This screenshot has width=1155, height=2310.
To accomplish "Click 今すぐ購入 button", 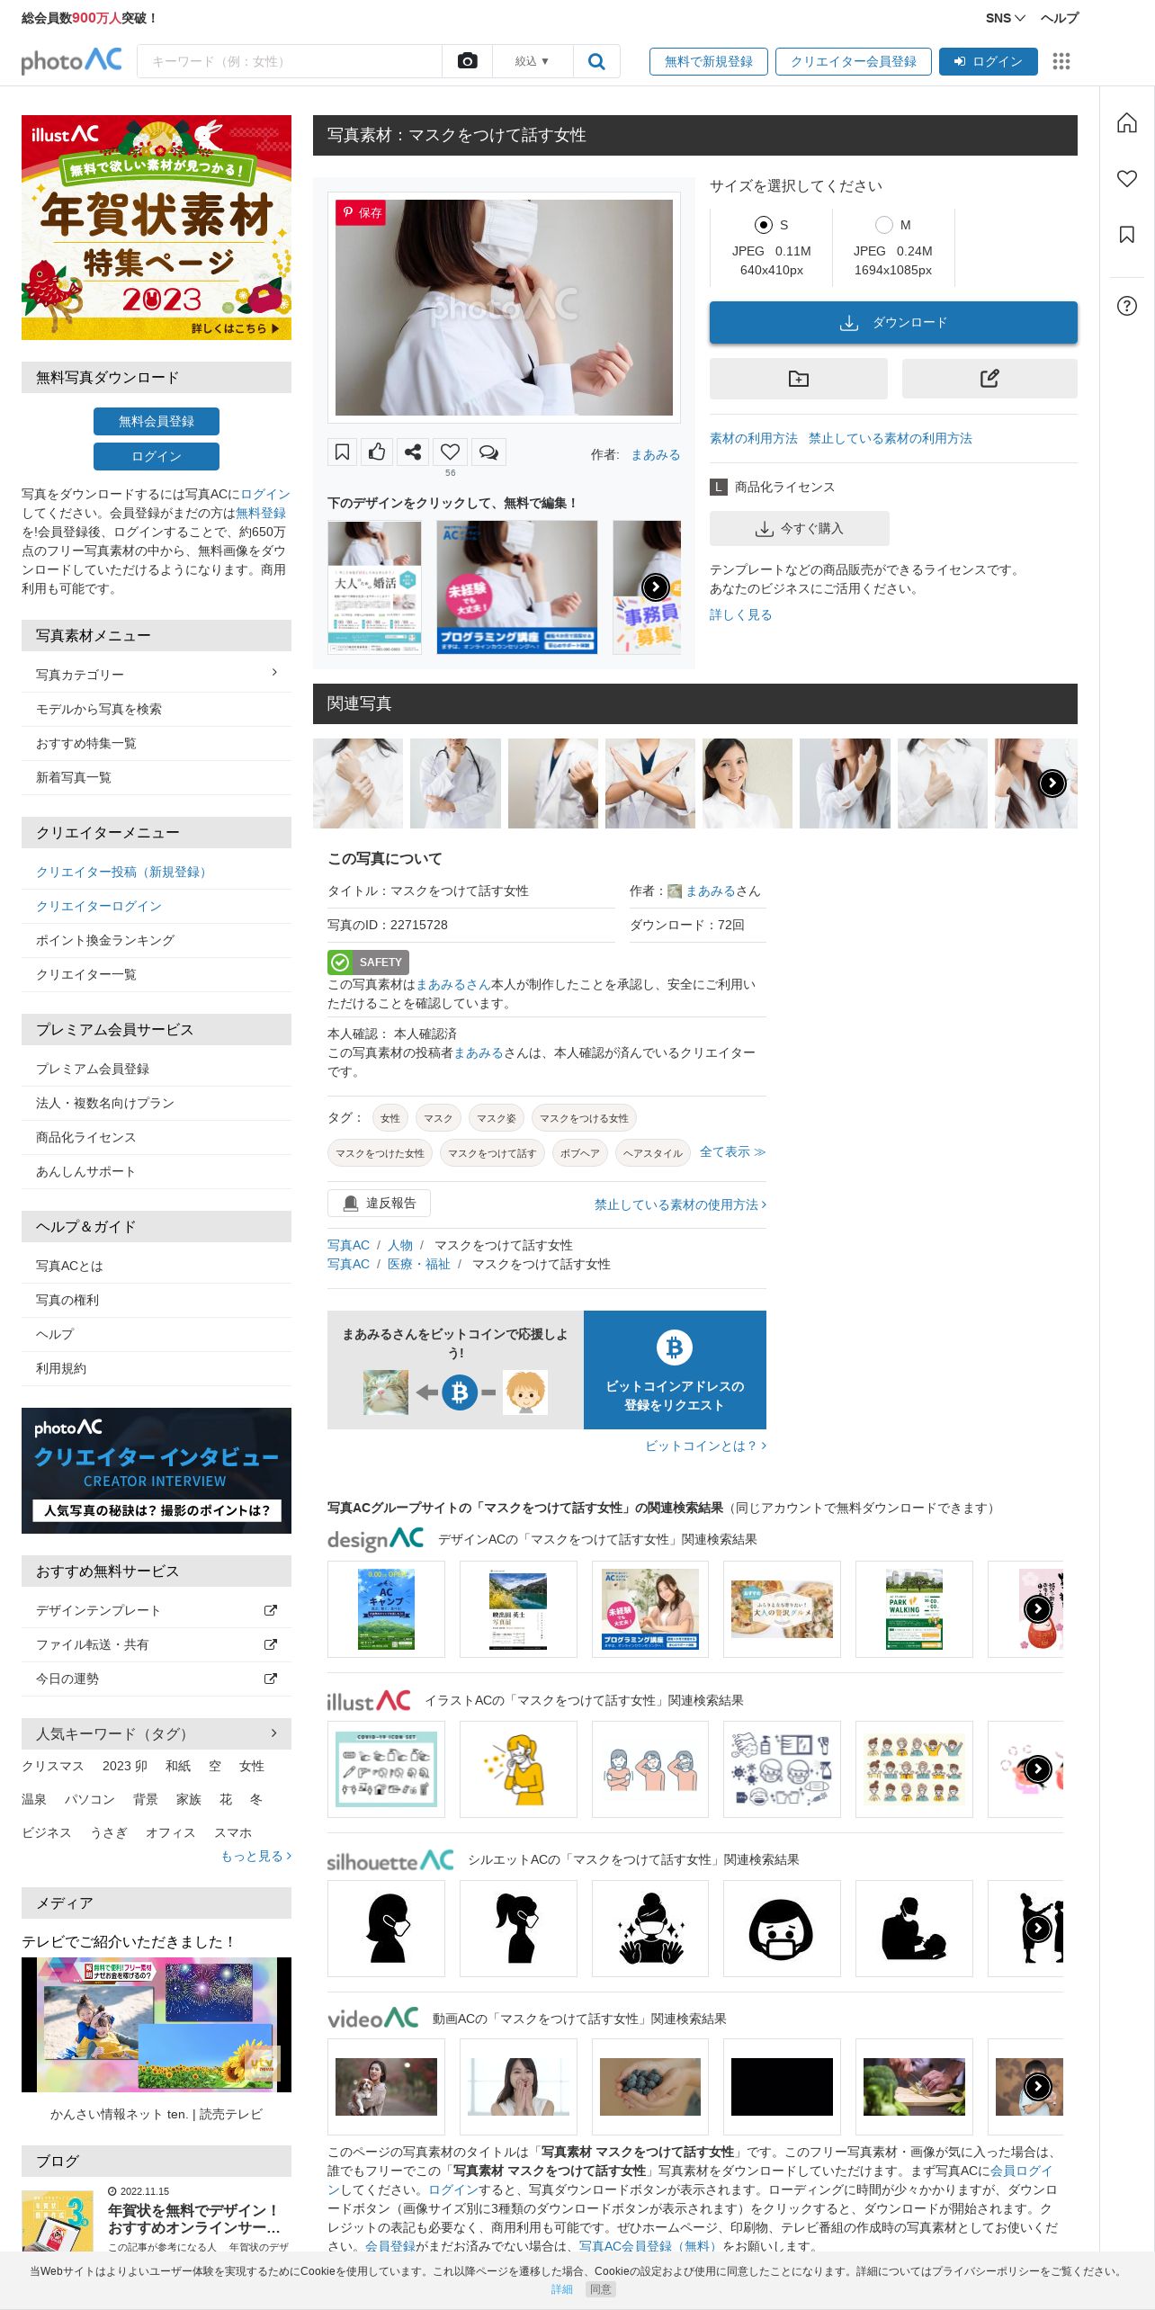I will click(800, 528).
